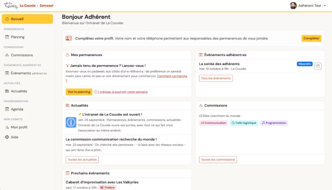Follow the 'Comment ça marche ?' link
The height and width of the screenshot is (190, 332).
click(x=172, y=76)
